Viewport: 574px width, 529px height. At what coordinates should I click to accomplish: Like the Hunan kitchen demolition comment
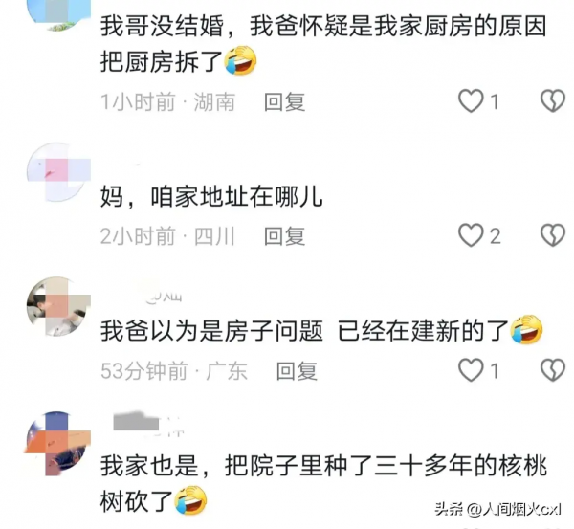tap(471, 100)
